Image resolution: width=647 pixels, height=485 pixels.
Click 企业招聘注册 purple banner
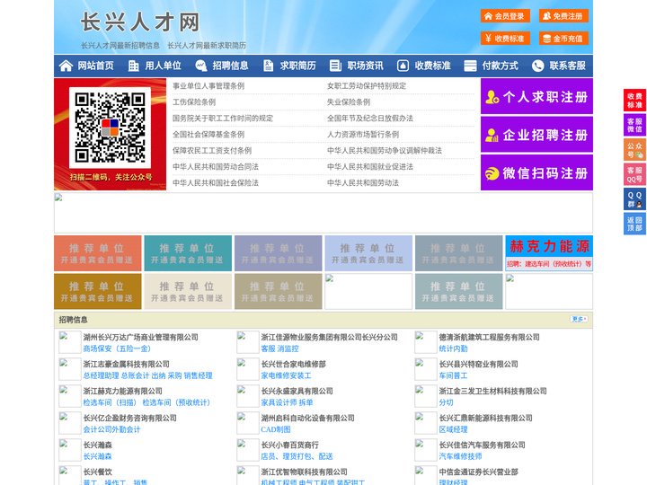pyautogui.click(x=536, y=135)
